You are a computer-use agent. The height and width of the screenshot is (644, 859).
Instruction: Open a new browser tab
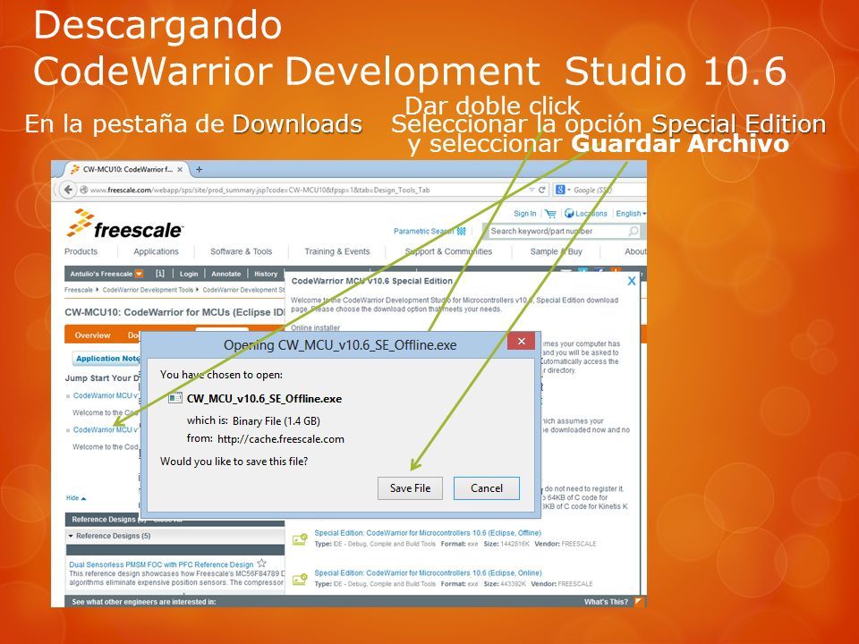[199, 169]
